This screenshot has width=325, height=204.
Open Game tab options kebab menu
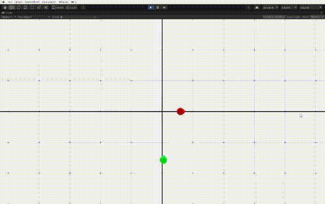coord(322,13)
